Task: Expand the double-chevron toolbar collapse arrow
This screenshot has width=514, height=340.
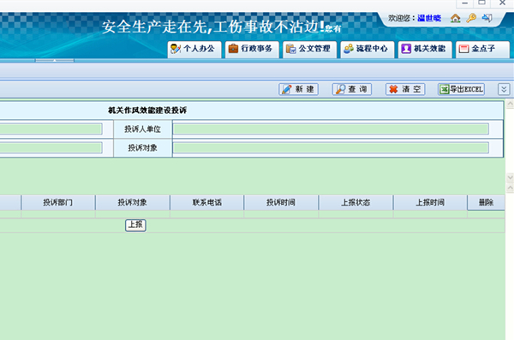Action: pyautogui.click(x=505, y=89)
